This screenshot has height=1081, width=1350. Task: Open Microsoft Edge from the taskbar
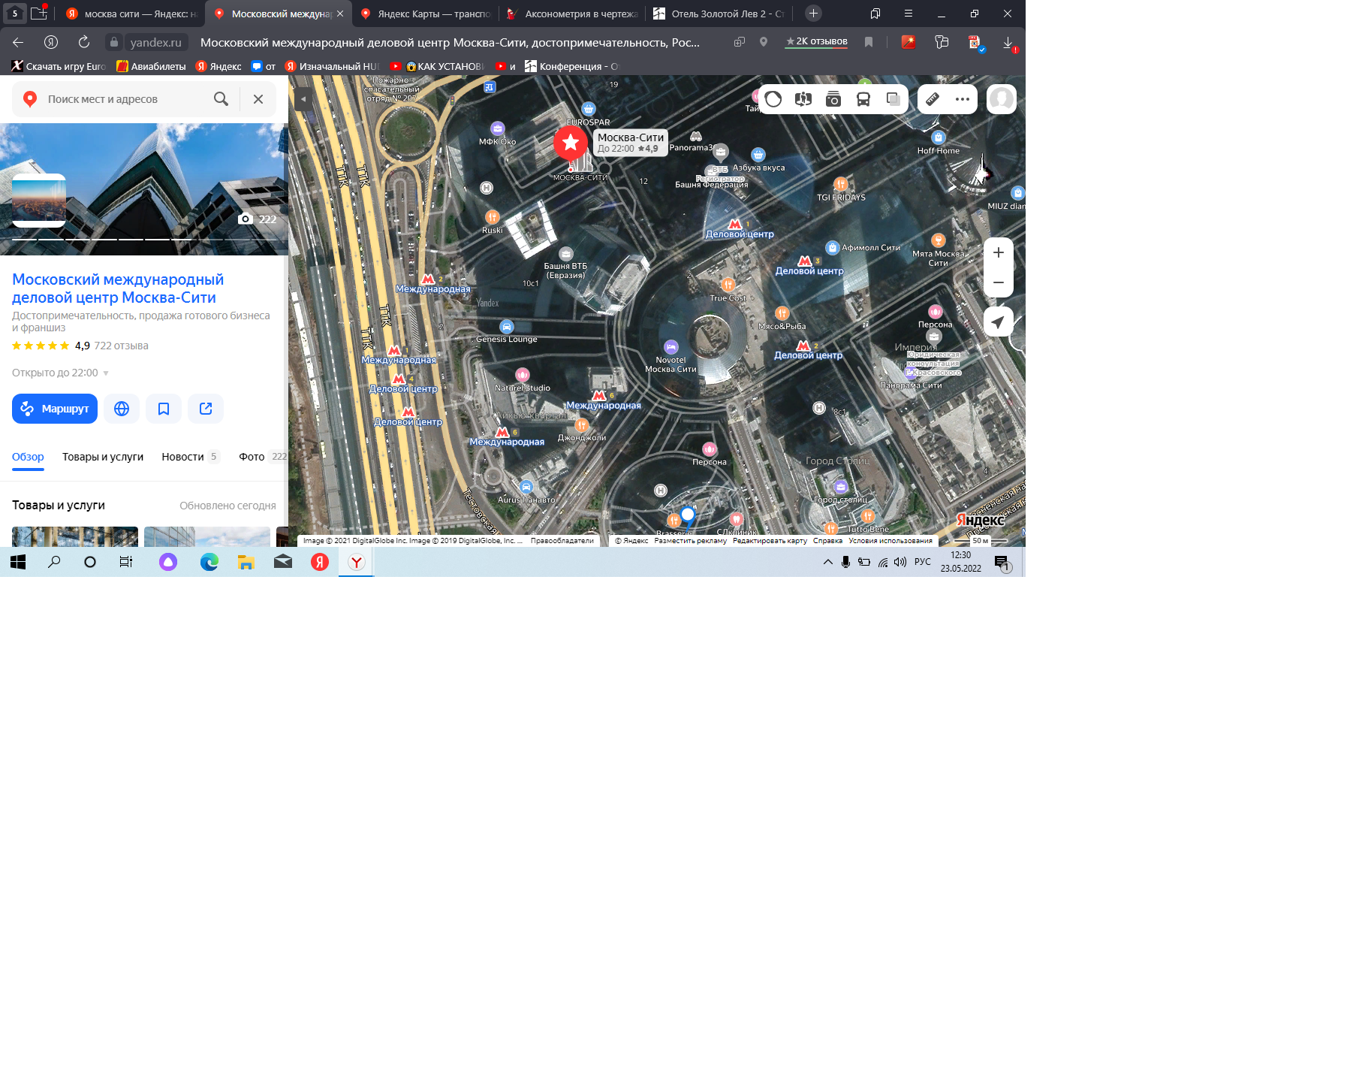tap(209, 562)
